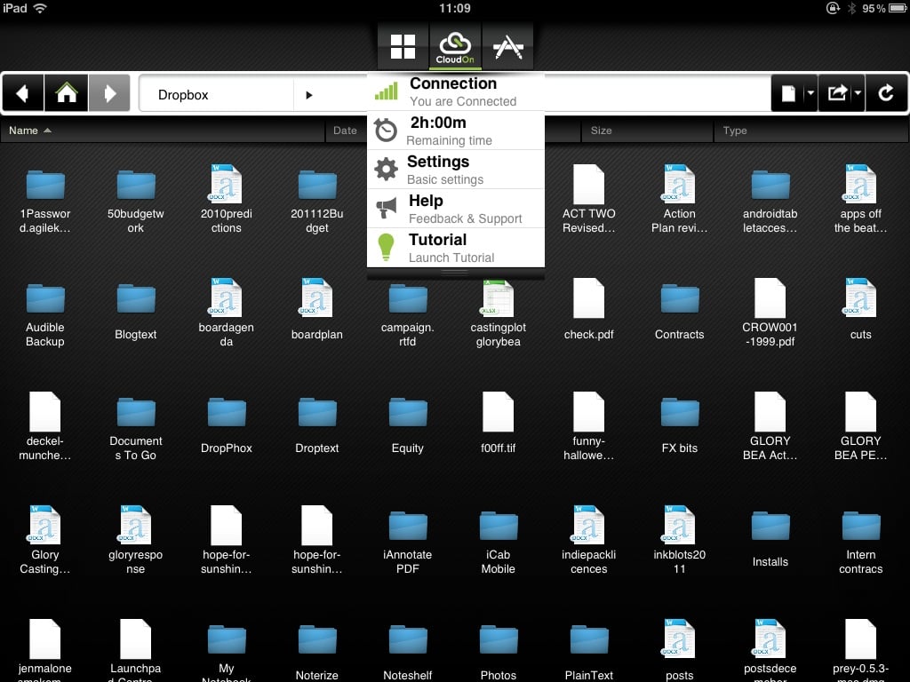Open the cuts document
Viewport: 910px width, 682px height.
(860, 310)
